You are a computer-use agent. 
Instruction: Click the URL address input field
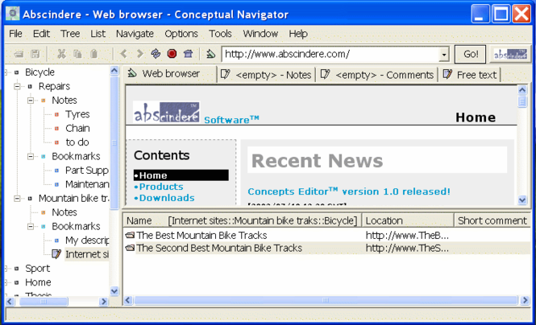pyautogui.click(x=330, y=55)
